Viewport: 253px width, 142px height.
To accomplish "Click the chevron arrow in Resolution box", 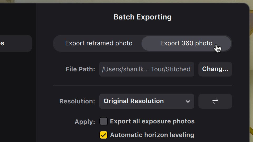I will 188,102.
